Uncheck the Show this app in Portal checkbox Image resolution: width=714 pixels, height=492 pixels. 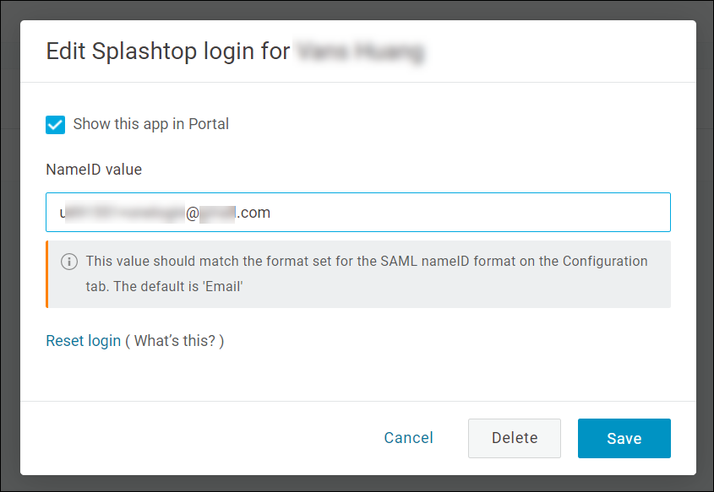55,125
